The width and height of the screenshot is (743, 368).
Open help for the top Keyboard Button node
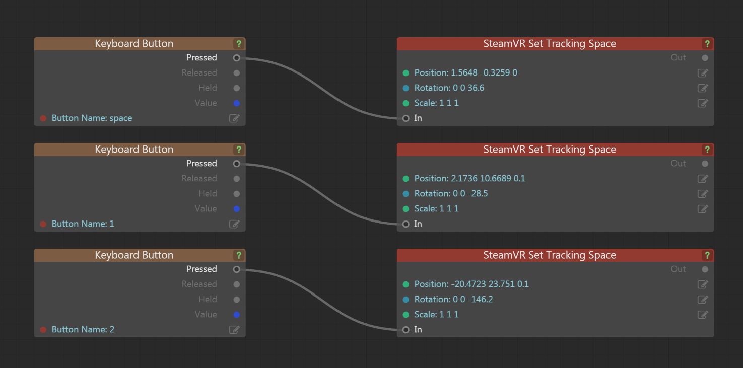[239, 44]
